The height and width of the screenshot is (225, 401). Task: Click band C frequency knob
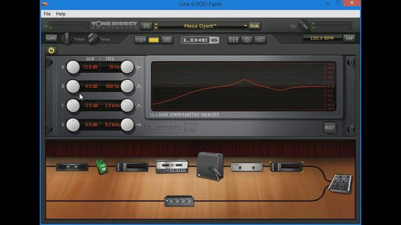[x=127, y=106]
